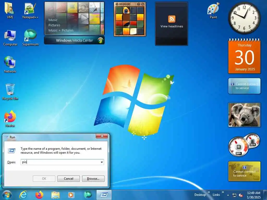Open the Windows Media Center bar
The width and height of the screenshot is (267, 200).
(x=74, y=40)
